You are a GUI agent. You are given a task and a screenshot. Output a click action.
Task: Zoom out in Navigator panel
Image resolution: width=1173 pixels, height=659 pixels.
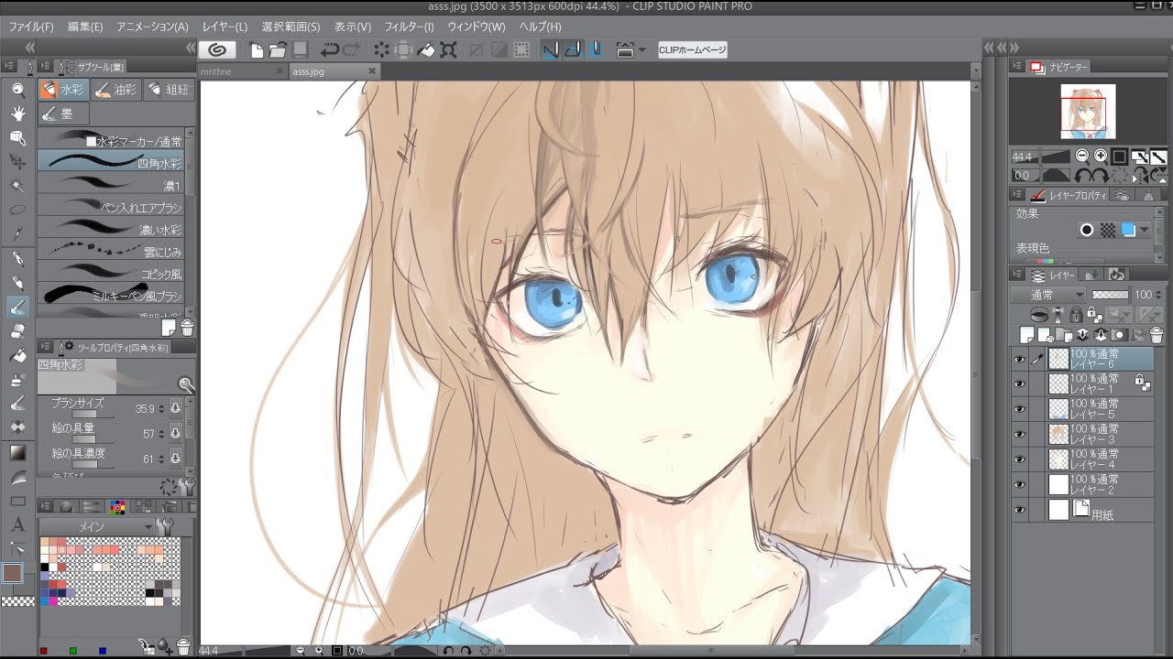point(1082,157)
